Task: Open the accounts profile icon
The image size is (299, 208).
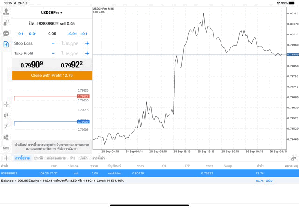Action: tap(7, 12)
